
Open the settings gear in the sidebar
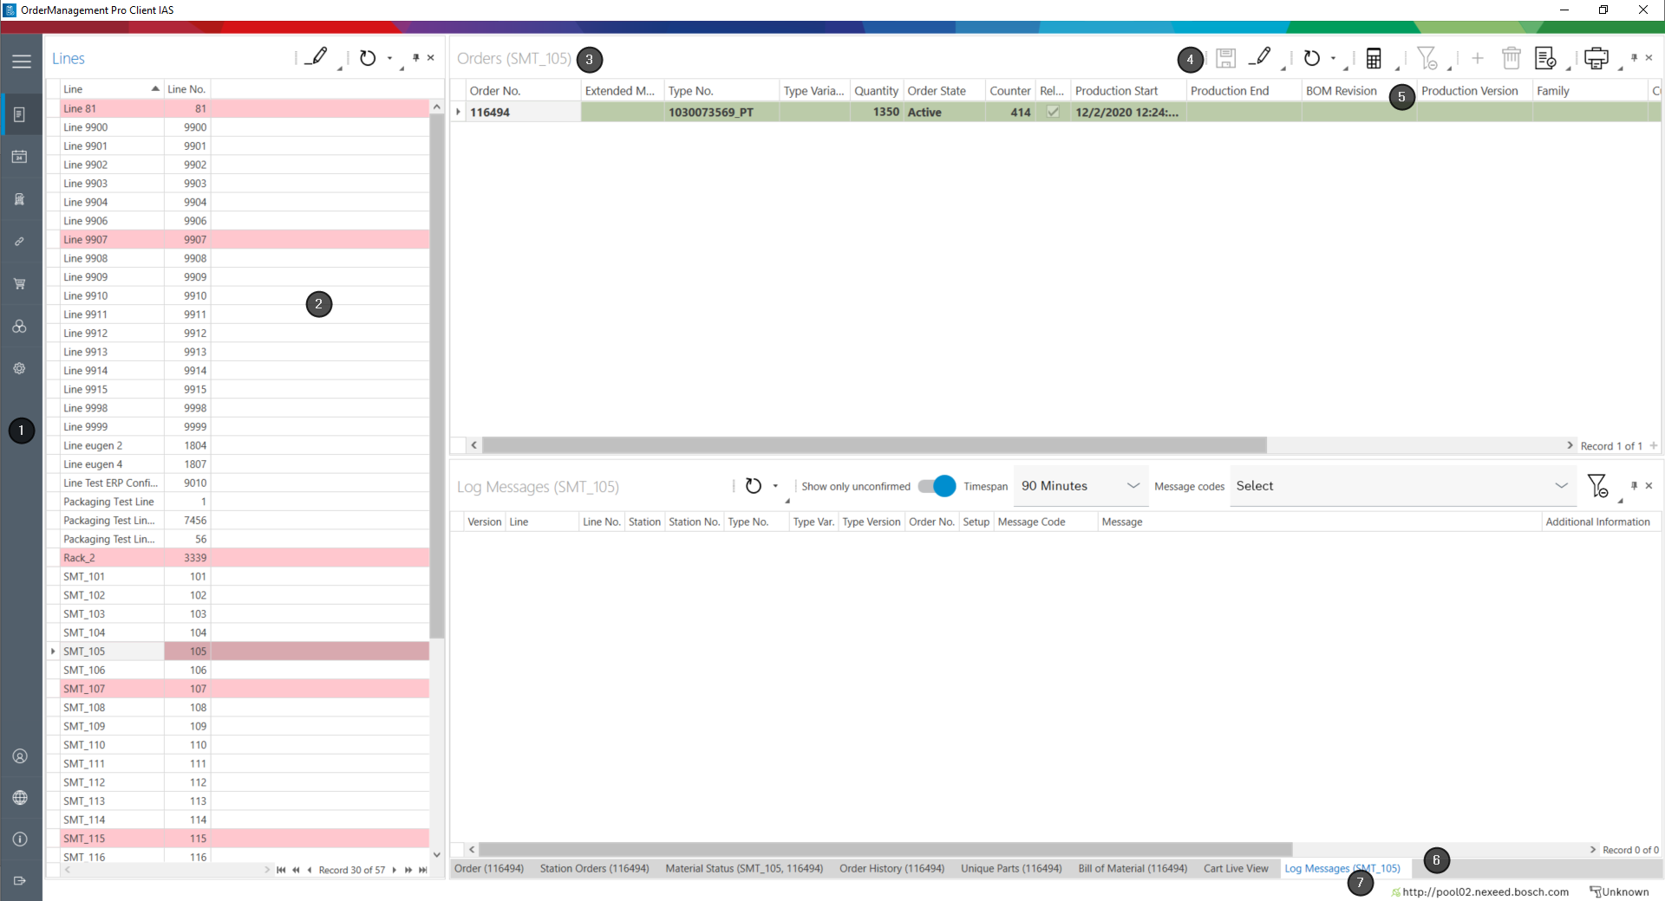click(x=20, y=368)
